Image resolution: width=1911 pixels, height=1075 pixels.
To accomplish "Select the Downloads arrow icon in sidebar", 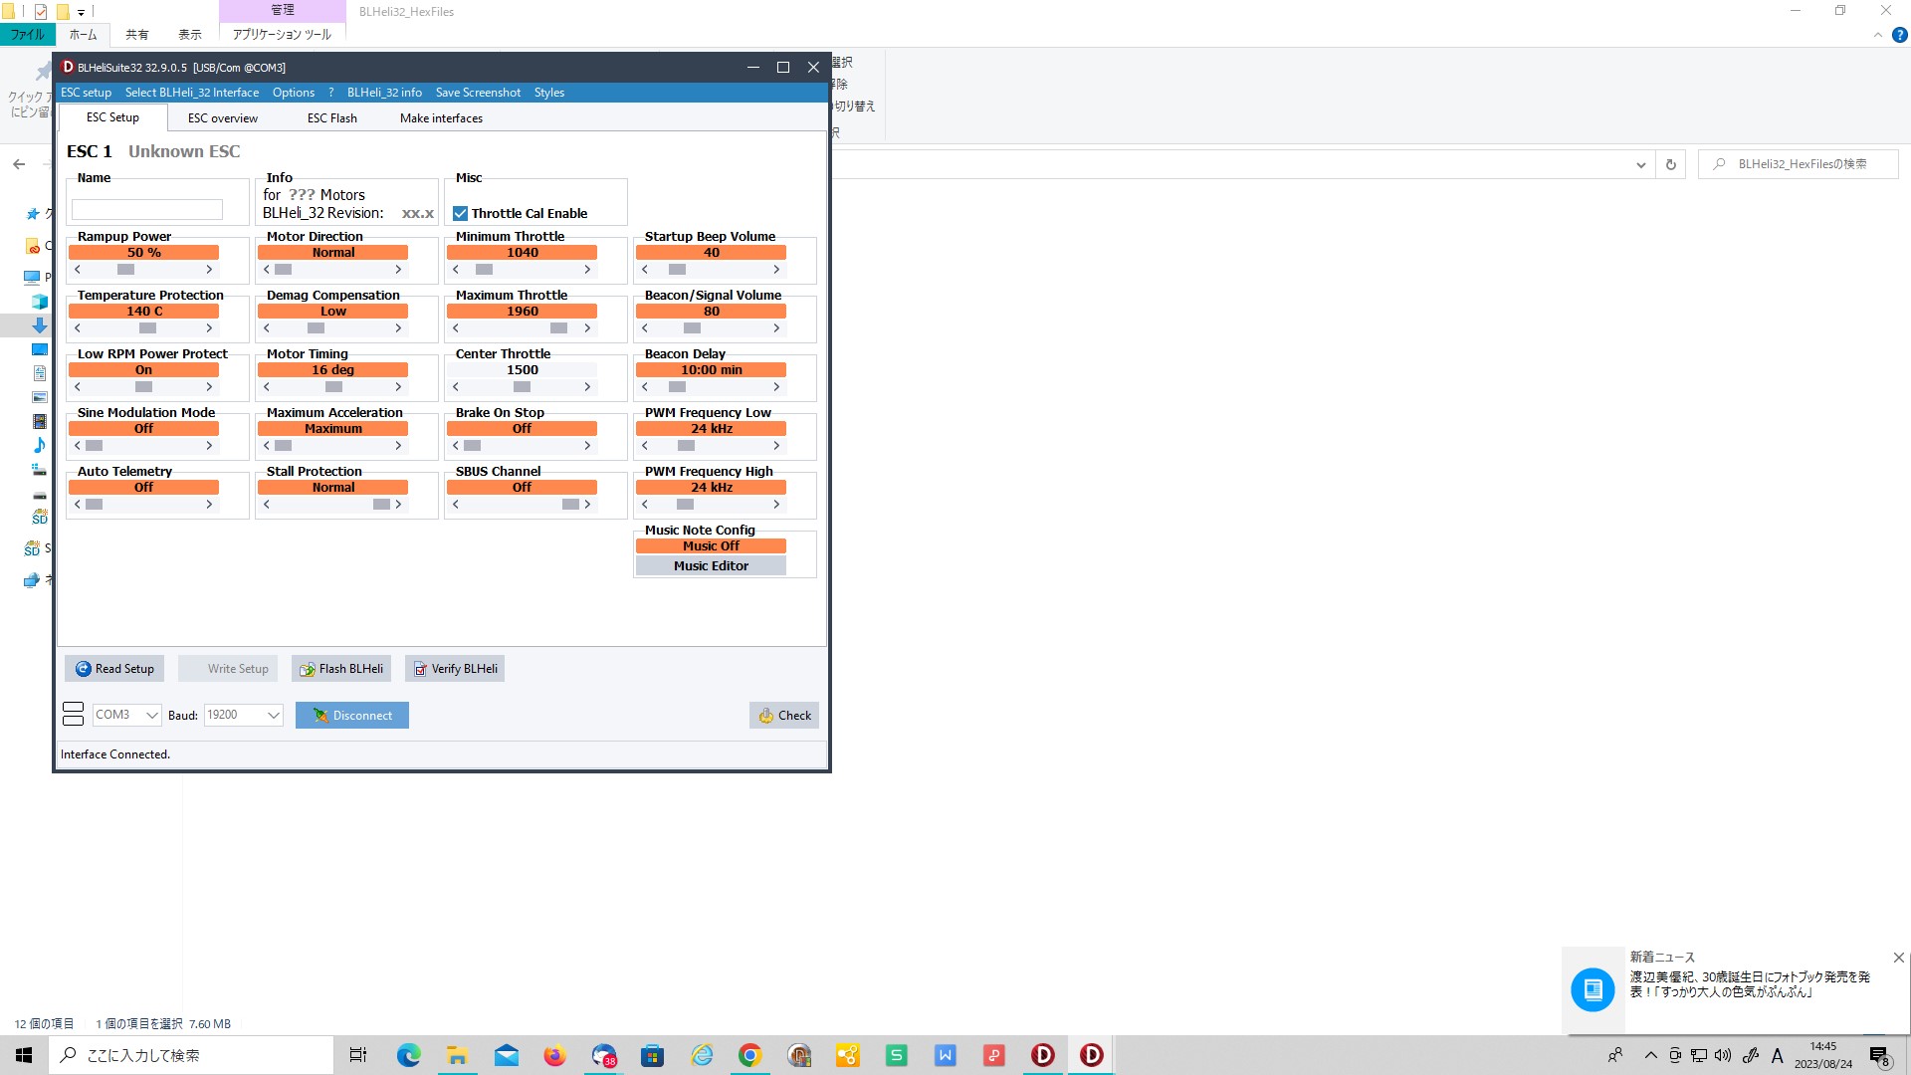I will [40, 325].
